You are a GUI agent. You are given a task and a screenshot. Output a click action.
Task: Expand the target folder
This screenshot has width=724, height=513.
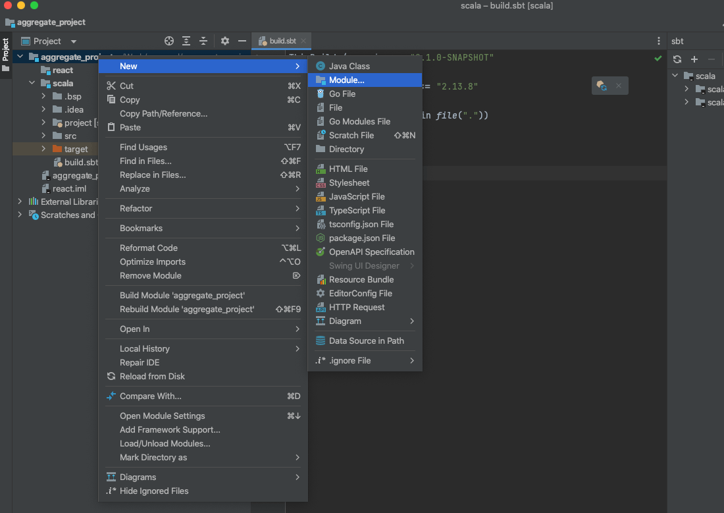[x=43, y=149]
